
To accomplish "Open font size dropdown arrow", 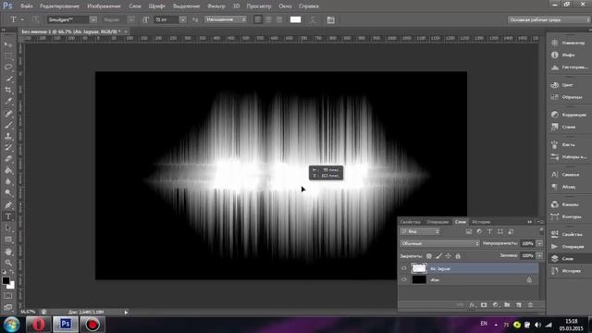I will [x=183, y=19].
